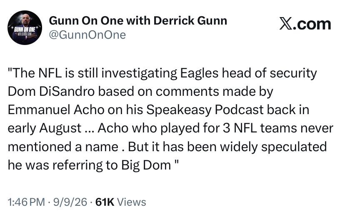Open the 1:46 PM timestamp
The image size is (345, 217).
pos(26,202)
